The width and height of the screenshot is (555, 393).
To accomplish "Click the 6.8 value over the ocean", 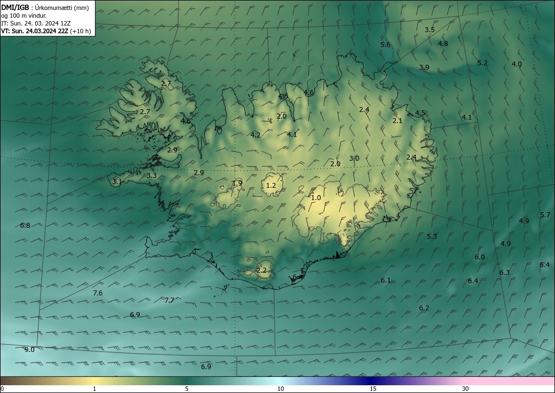I will pyautogui.click(x=25, y=225).
